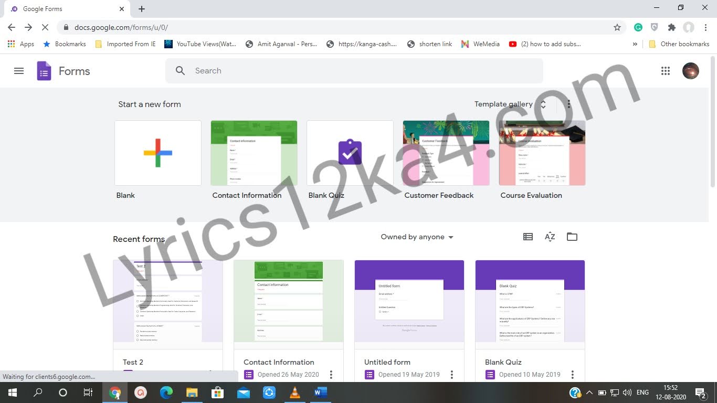Viewport: 717px width, 403px height.
Task: Open the shorten link bookmark
Action: point(430,44)
